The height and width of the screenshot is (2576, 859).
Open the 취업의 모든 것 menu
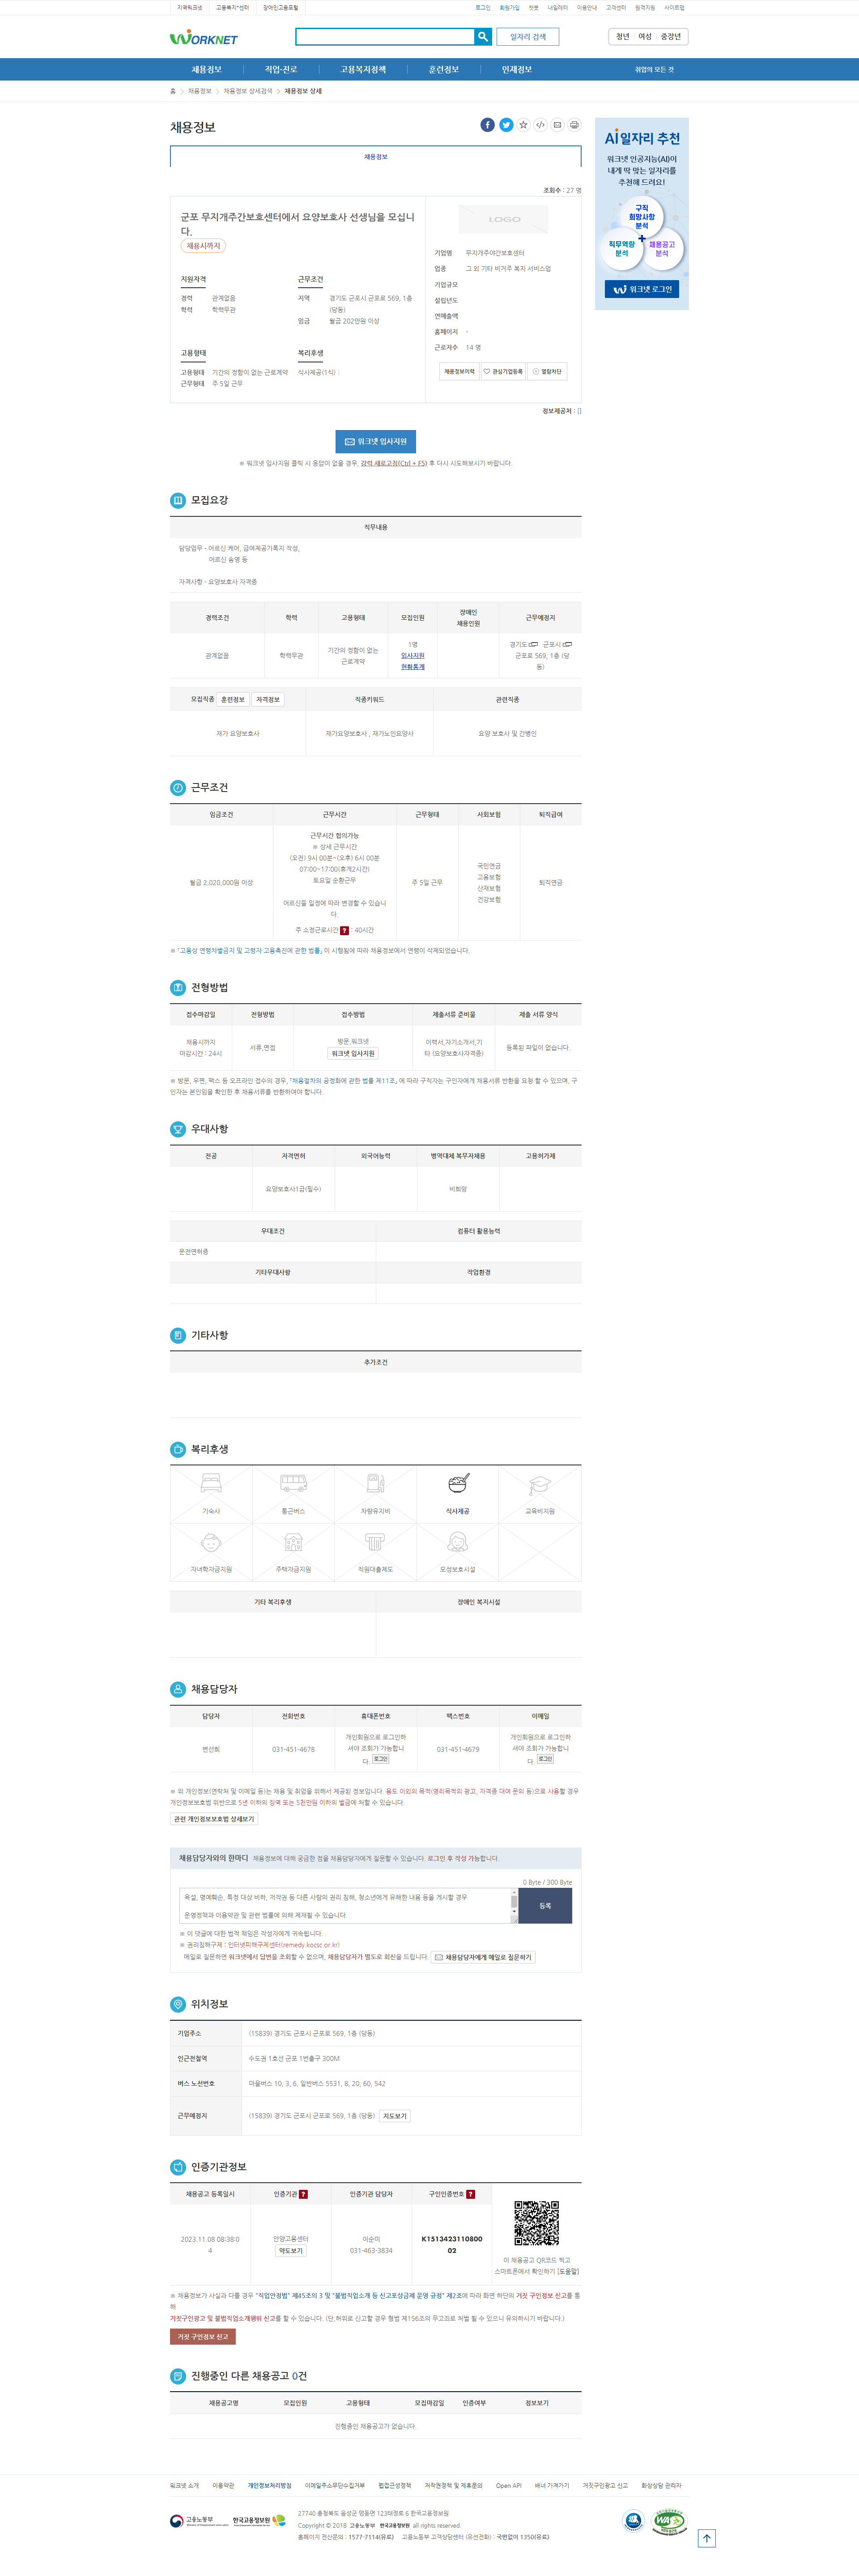click(x=654, y=70)
